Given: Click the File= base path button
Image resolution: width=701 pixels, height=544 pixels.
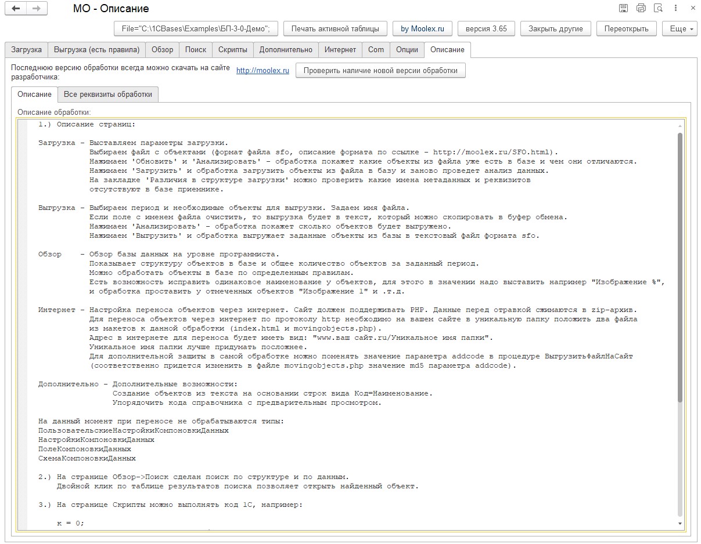Looking at the screenshot, I should [x=196, y=28].
